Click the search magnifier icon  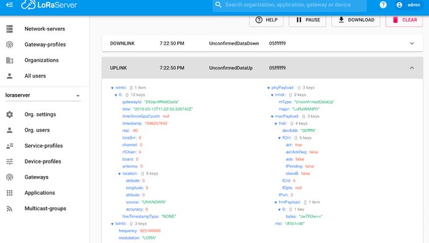pyautogui.click(x=218, y=4)
